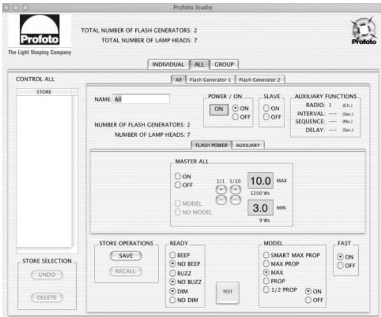381x317 pixels.
Task: Increase power with the 1/1 plus button
Action: [221, 189]
